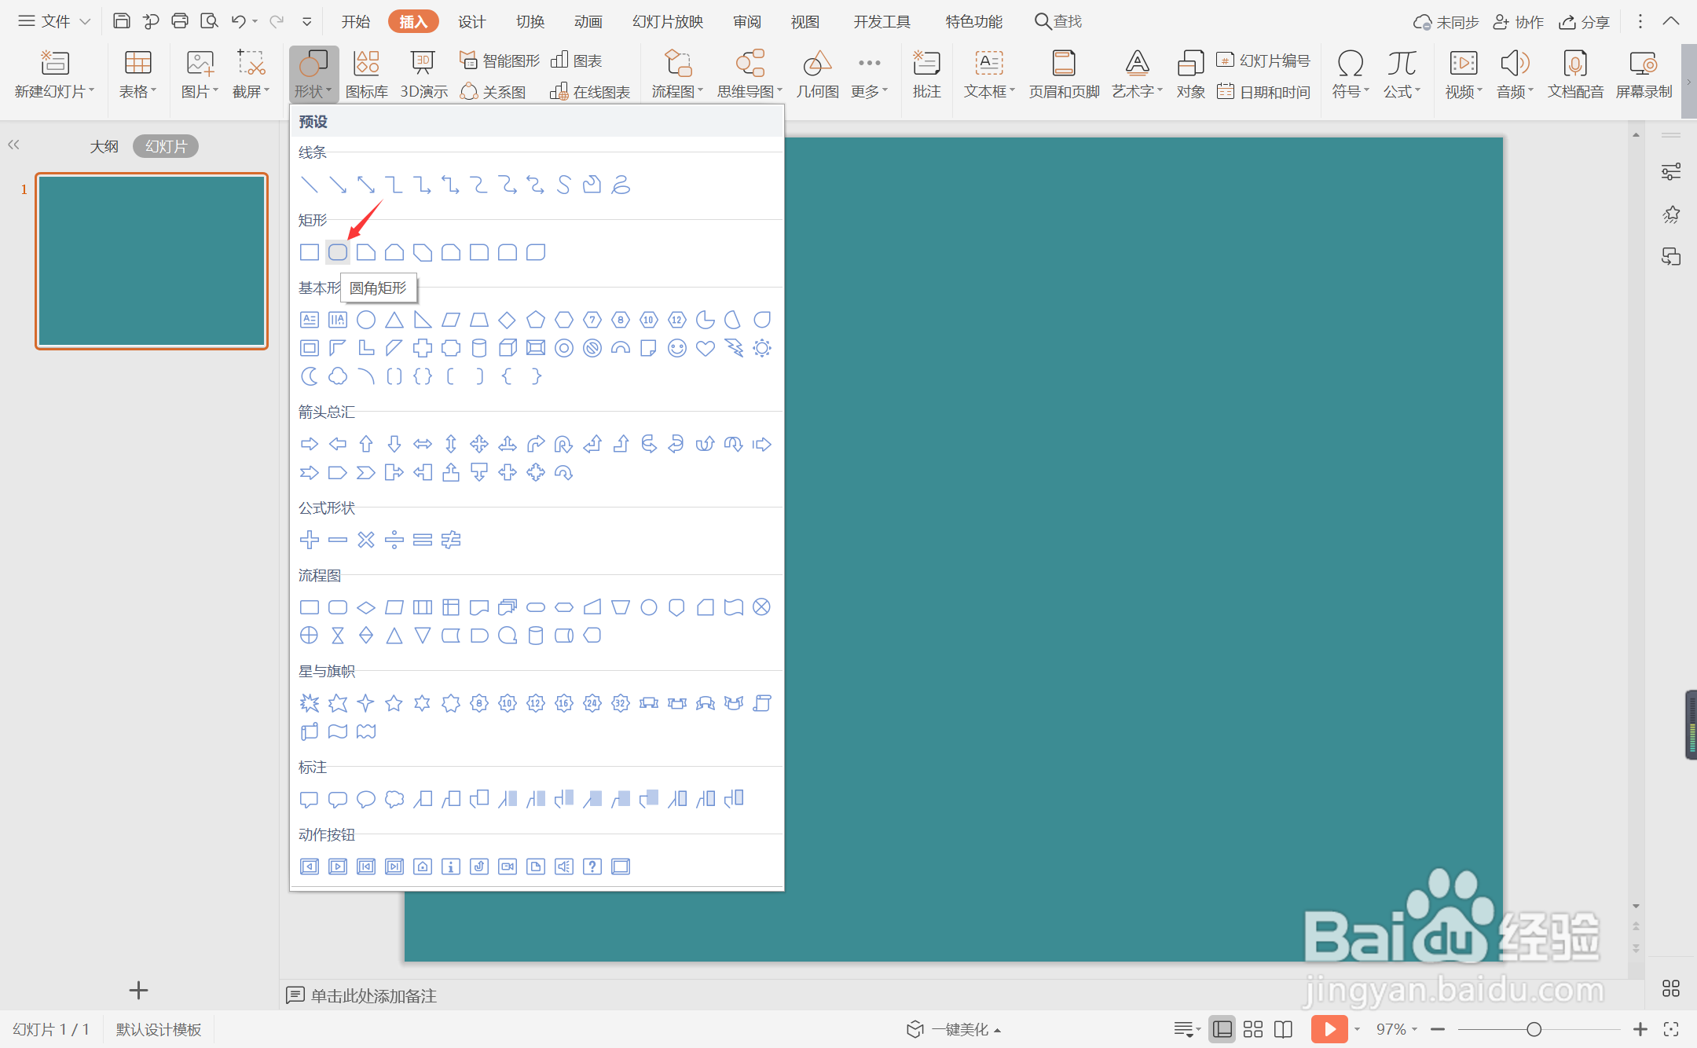This screenshot has height=1048, width=1697.
Task: Click the 协作 collaborate button
Action: [1519, 21]
